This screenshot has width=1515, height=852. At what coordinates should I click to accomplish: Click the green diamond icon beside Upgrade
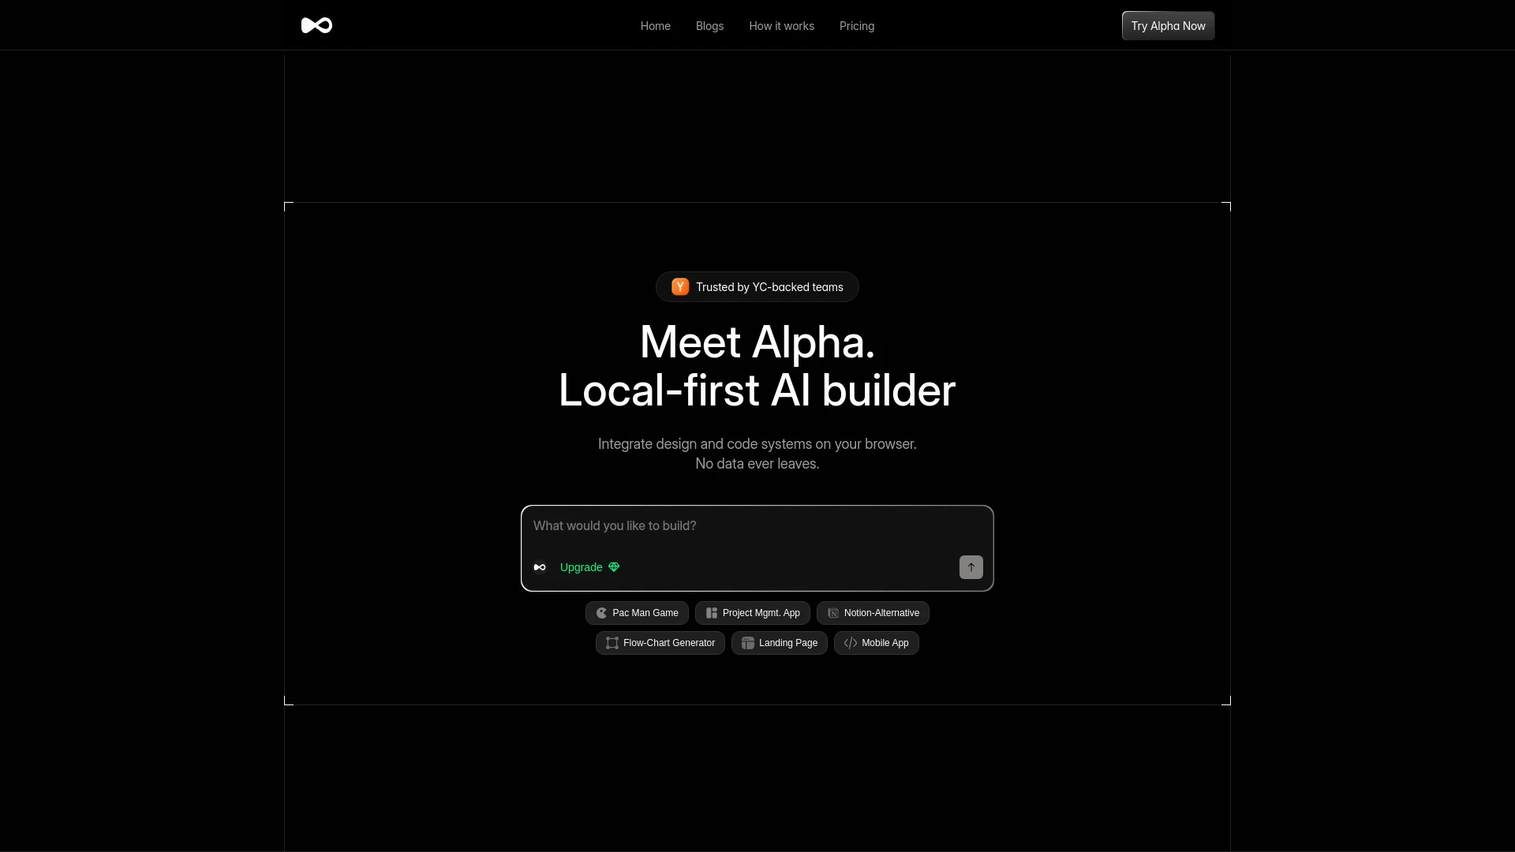[614, 566]
